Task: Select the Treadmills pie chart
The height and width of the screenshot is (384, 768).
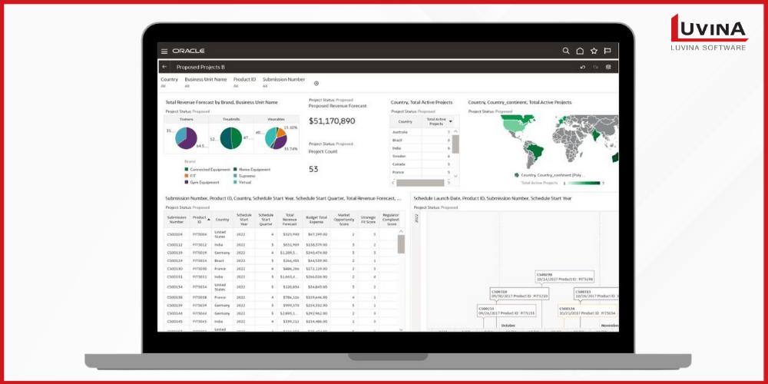Action: [x=231, y=138]
